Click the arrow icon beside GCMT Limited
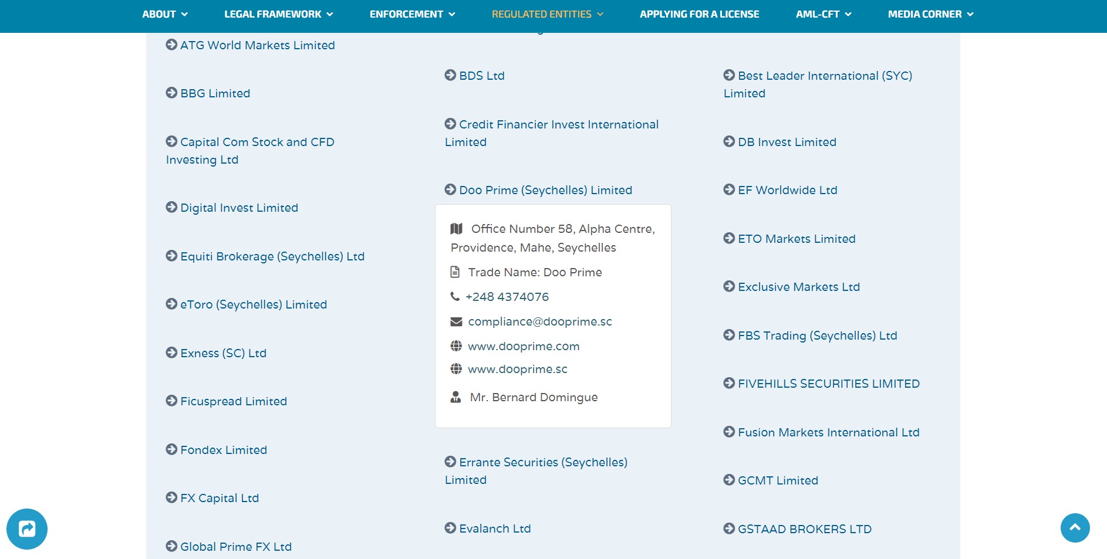This screenshot has height=559, width=1107. click(x=729, y=480)
